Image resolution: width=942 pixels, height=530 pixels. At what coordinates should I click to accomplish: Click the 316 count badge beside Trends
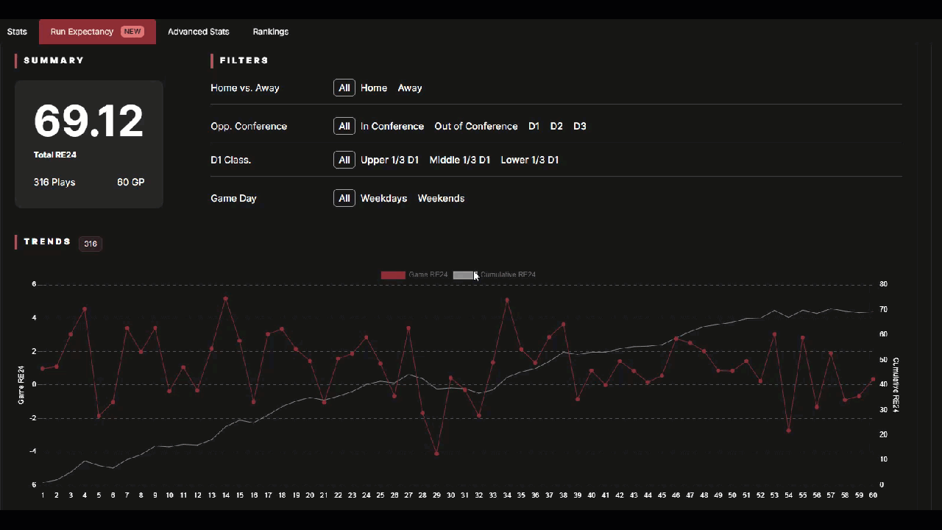[x=91, y=244]
